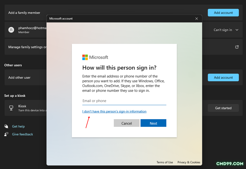The height and width of the screenshot is (169, 246).
Task: Click the phamhocz user avatar icon
Action: 11,30
